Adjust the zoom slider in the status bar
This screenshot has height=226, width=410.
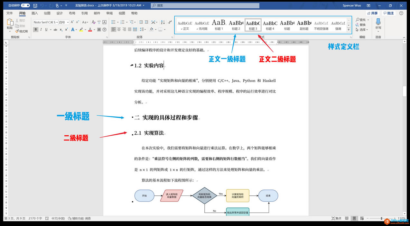pos(382,218)
